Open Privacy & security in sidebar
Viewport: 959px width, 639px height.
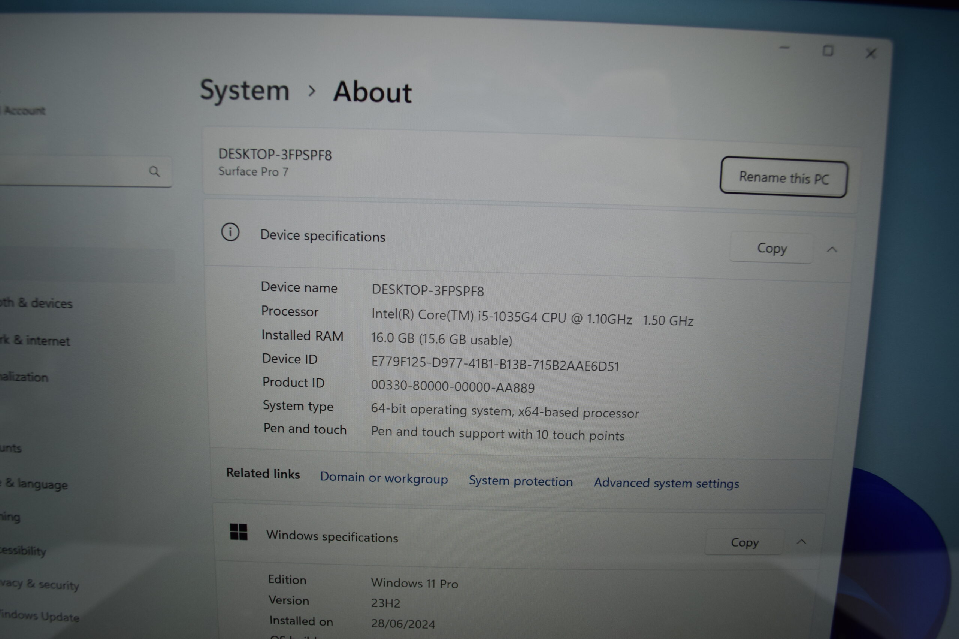click(x=40, y=584)
